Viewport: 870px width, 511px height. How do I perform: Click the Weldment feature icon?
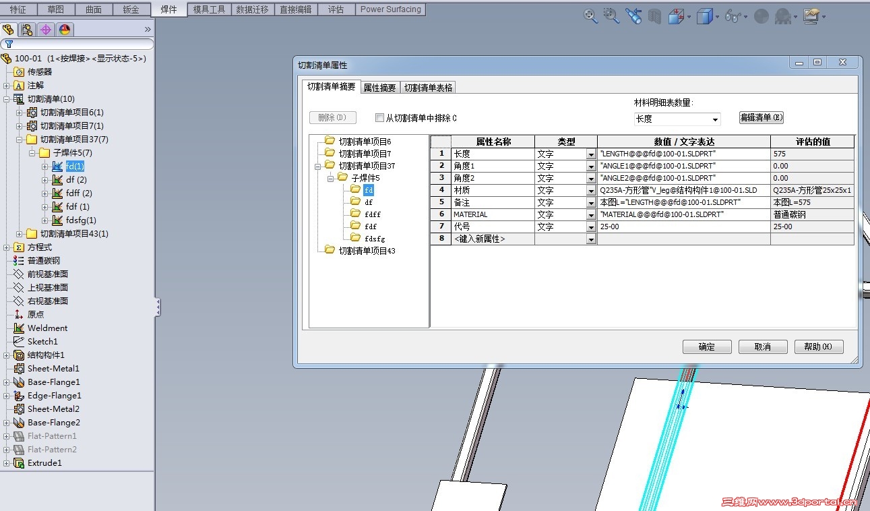19,328
